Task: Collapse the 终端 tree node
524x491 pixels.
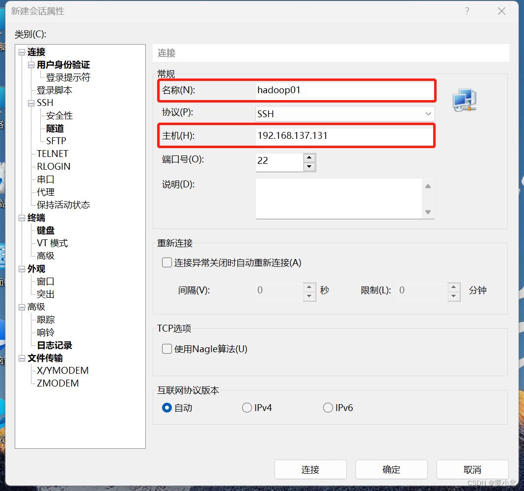Action: click(x=22, y=218)
